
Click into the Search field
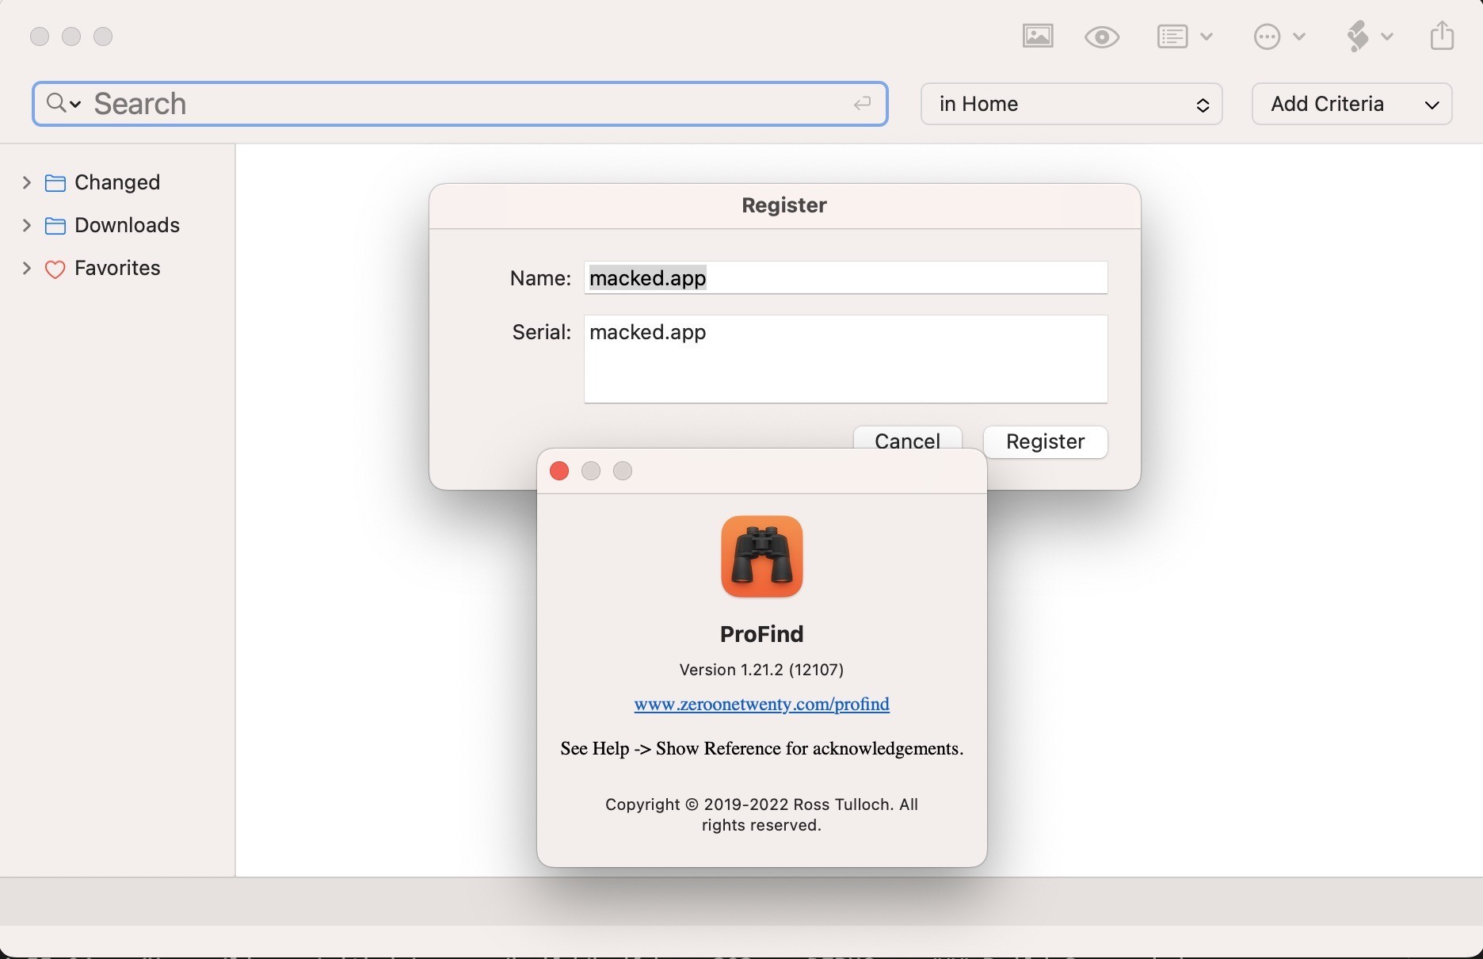click(x=459, y=104)
